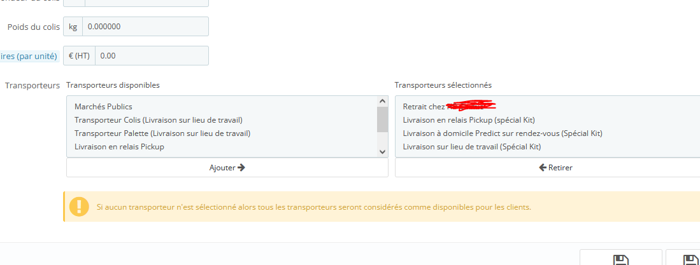
Task: Select Livraison sur lieu de travail (Spécial Kit)
Action: (472, 147)
